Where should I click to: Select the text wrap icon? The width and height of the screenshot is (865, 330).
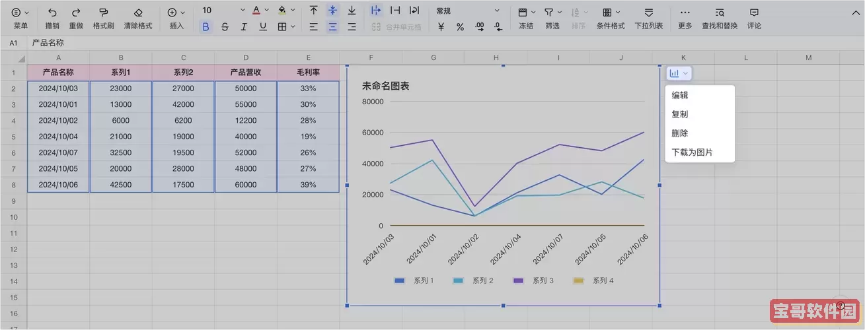coord(414,11)
